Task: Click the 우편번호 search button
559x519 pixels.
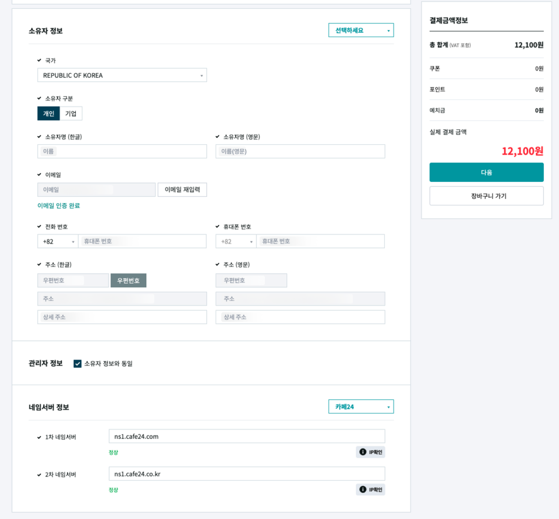Action: (128, 280)
